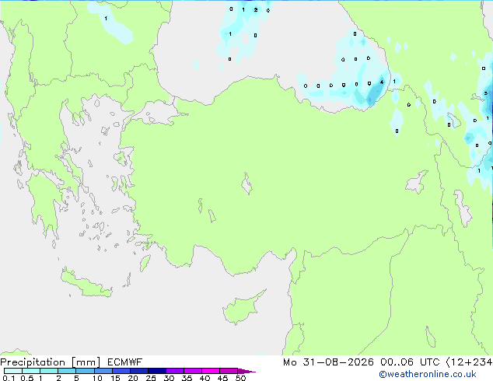Click the precipitation value '4' on map
The width and height of the screenshot is (493, 381).
click(x=382, y=82)
